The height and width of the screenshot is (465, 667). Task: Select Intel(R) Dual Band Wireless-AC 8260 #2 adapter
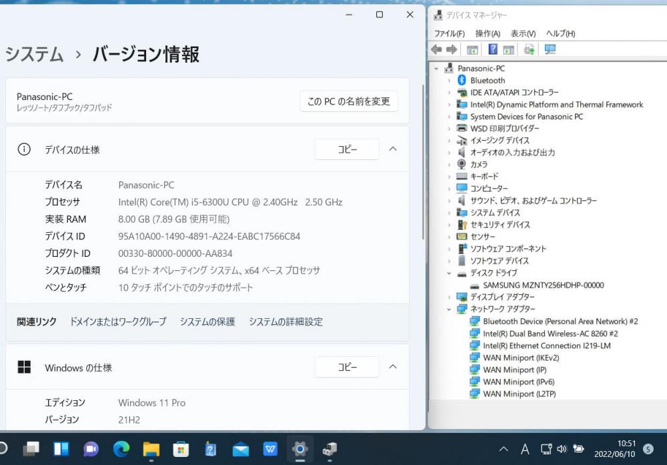(x=550, y=334)
